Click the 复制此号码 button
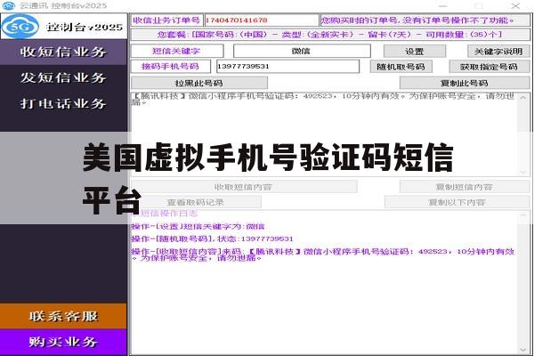 [465, 83]
